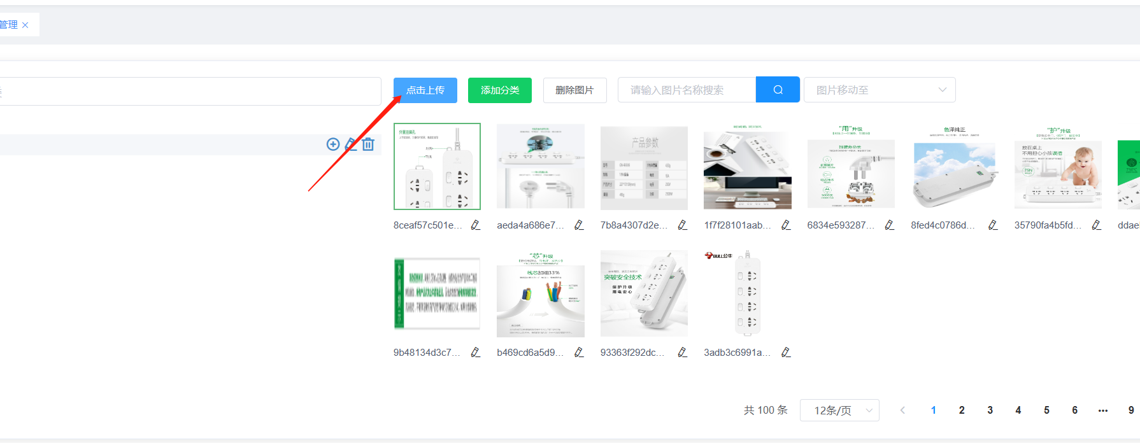Click rename pencil beside 1f7f28101aab
The width and height of the screenshot is (1140, 443).
point(786,225)
